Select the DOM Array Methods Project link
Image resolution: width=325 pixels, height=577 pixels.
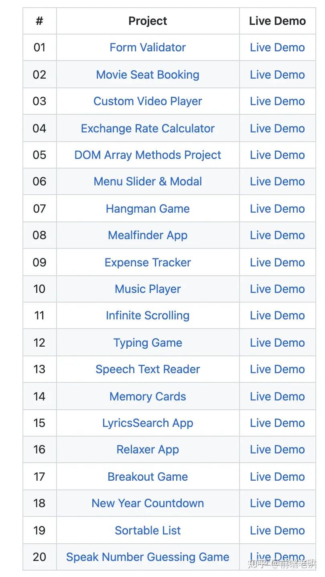tap(148, 155)
